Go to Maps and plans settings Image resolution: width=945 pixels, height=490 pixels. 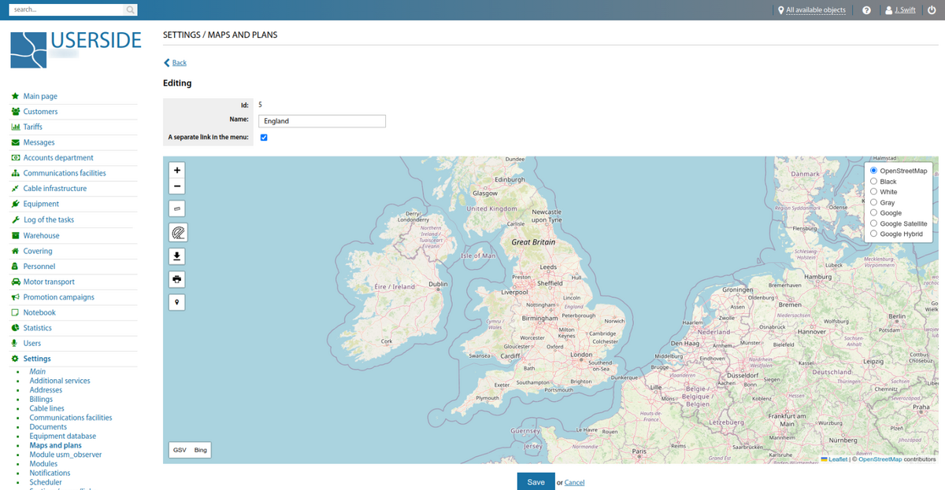[55, 444]
